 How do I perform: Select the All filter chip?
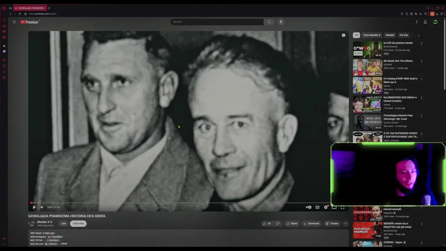[x=356, y=35]
